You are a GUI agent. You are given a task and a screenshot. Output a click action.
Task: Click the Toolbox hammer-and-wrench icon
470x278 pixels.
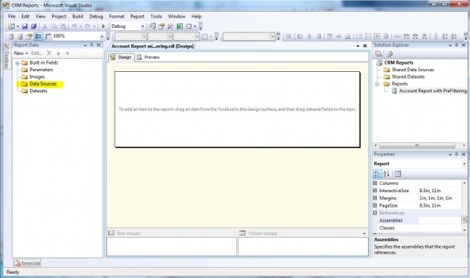click(x=170, y=26)
